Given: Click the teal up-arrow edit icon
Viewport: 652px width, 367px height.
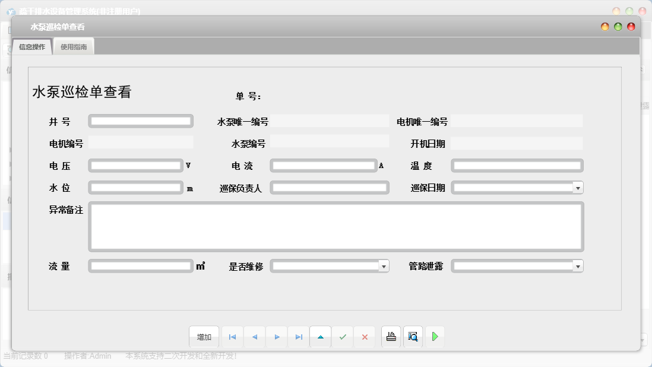Looking at the screenshot, I should [x=321, y=337].
